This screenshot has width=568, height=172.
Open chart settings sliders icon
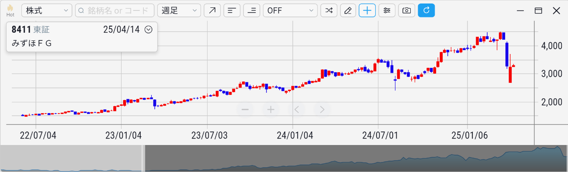pos(387,10)
